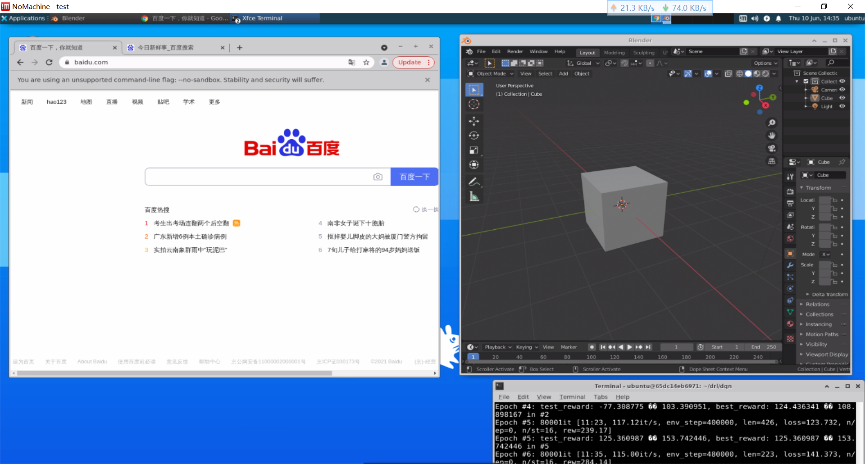Click frame 100 on Blender timeline
865x464 pixels.
(591, 357)
